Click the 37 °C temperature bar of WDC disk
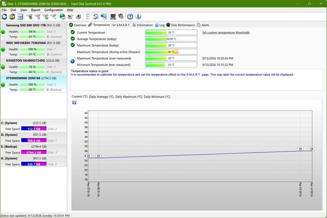 (32, 54)
